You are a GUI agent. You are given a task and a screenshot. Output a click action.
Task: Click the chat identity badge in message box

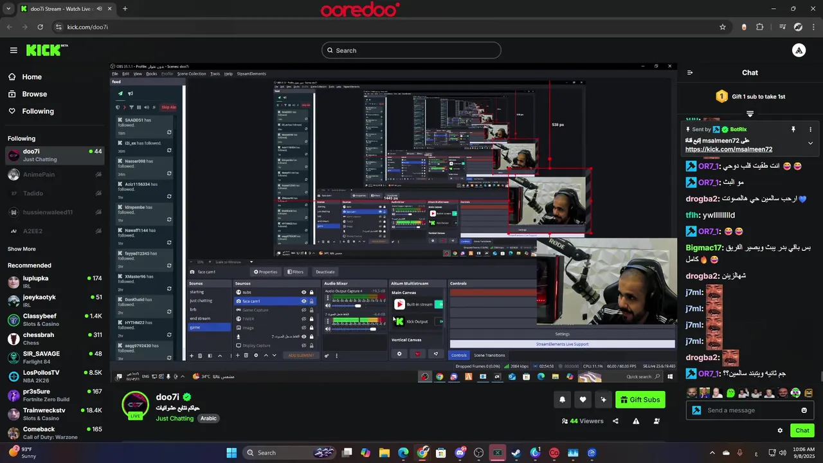click(x=696, y=410)
